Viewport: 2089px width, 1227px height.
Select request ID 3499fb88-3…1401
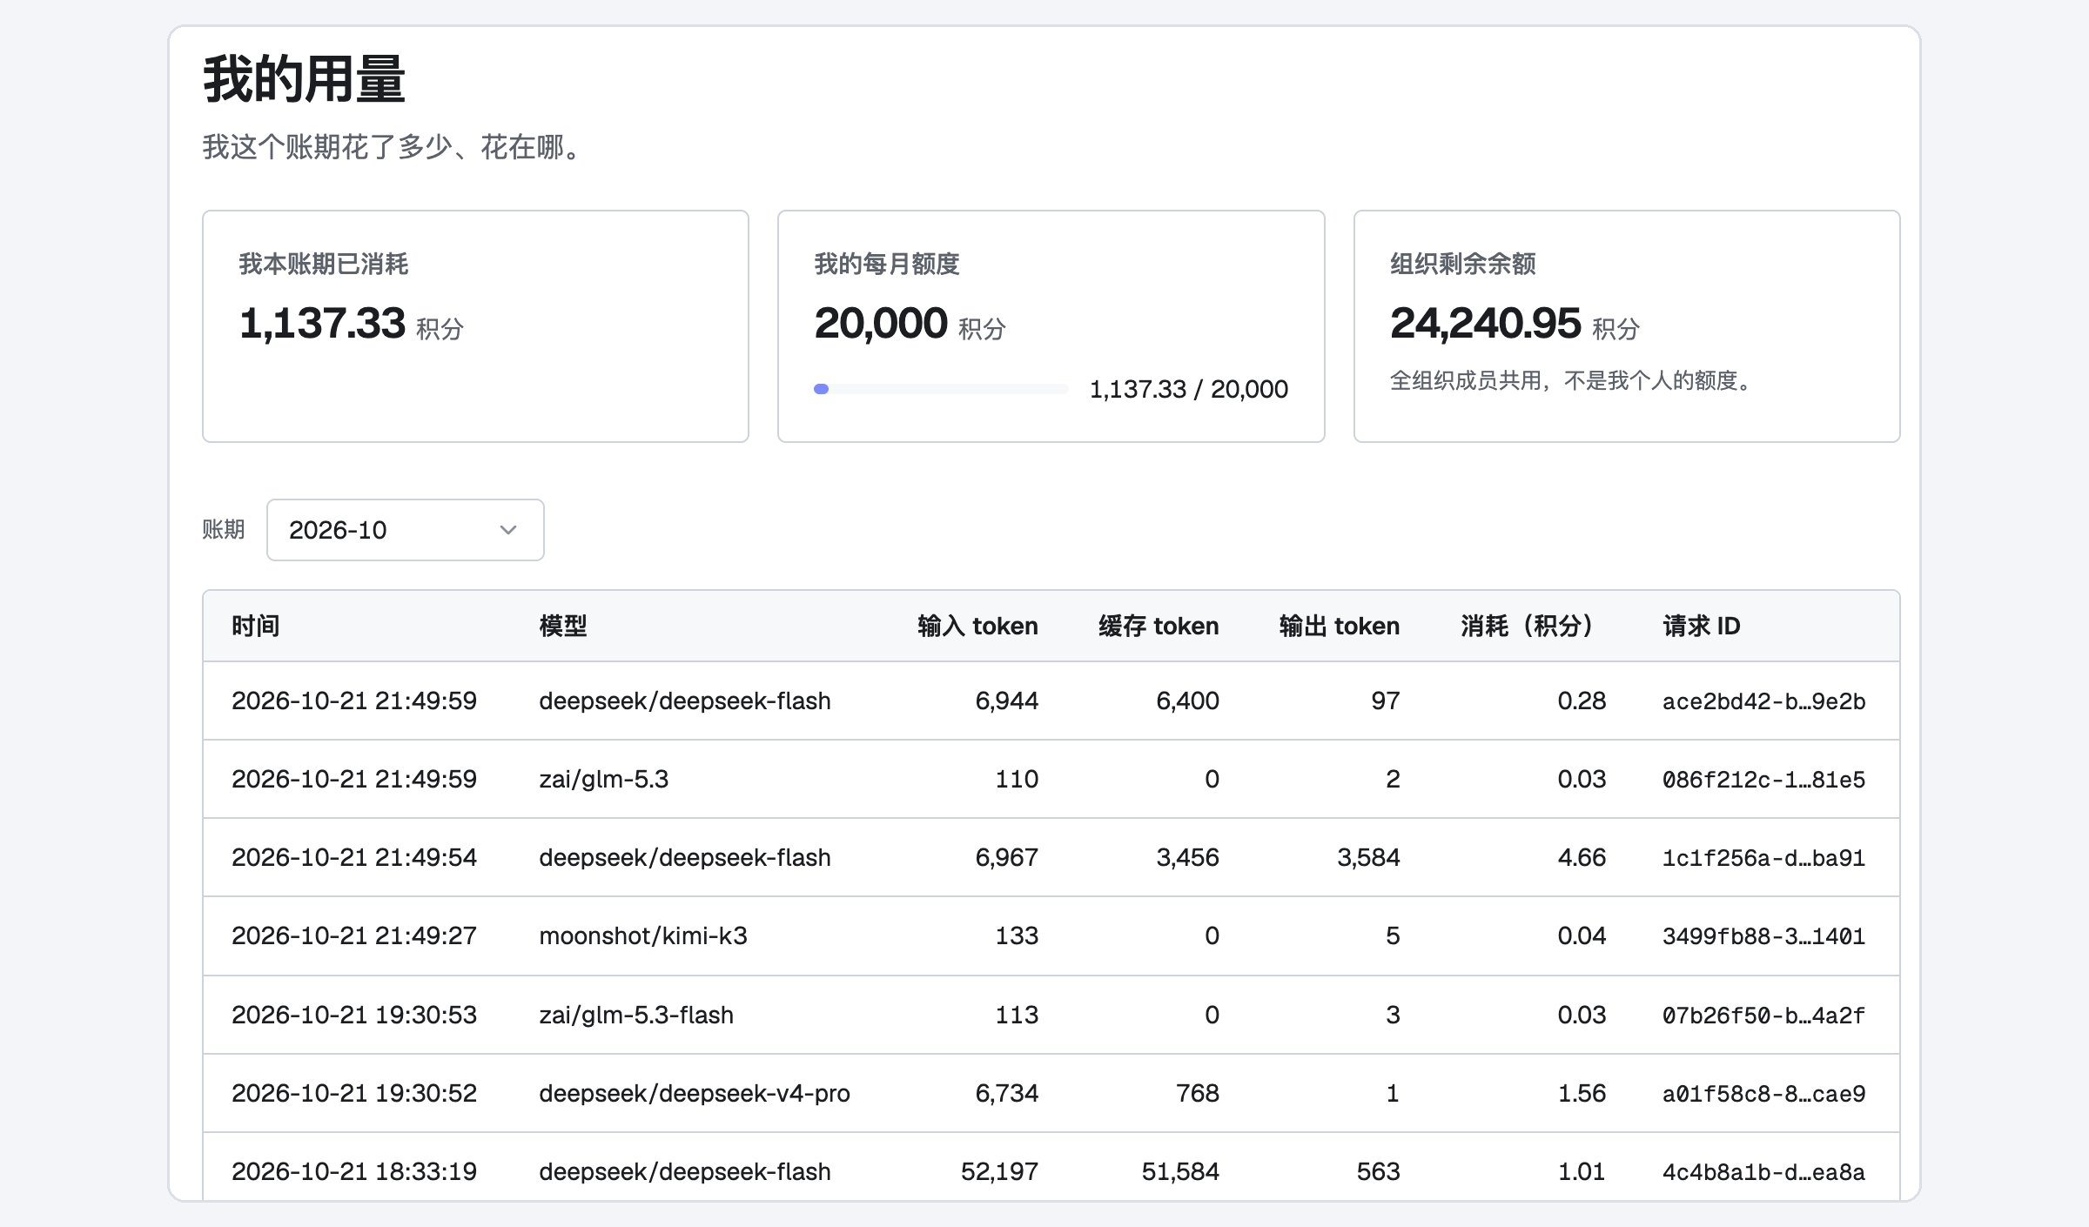[x=1763, y=936]
